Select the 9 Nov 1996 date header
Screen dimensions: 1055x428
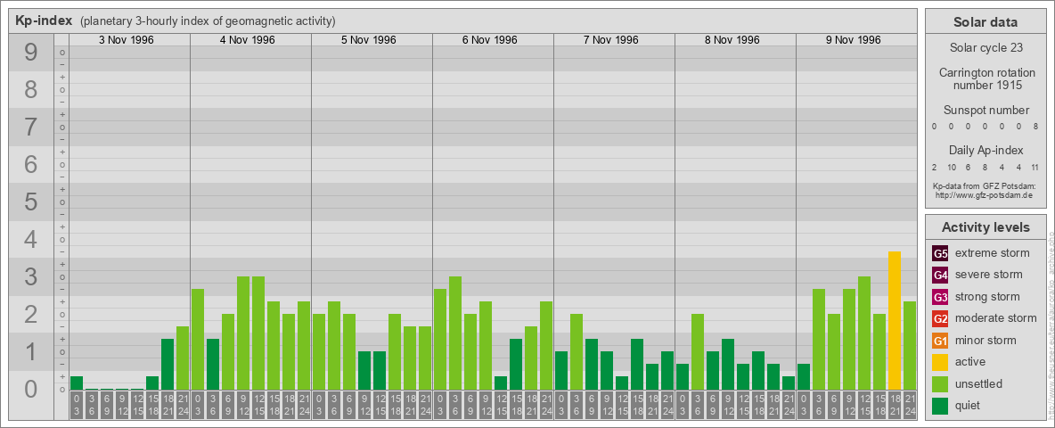[x=853, y=40]
